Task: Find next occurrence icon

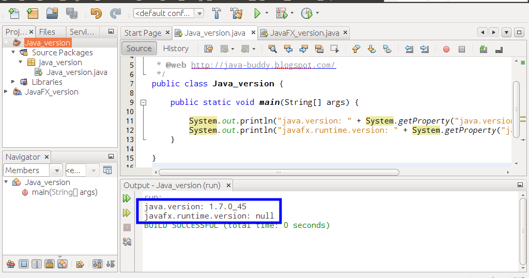Action: (x=304, y=49)
